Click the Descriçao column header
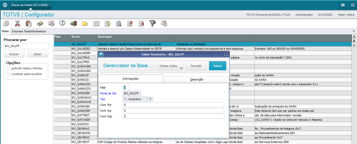The image size is (357, 144). coord(136,38)
